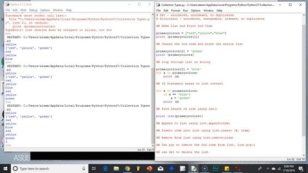
Task: Click the '## Insert item into list' comment line
Action: click(203, 130)
